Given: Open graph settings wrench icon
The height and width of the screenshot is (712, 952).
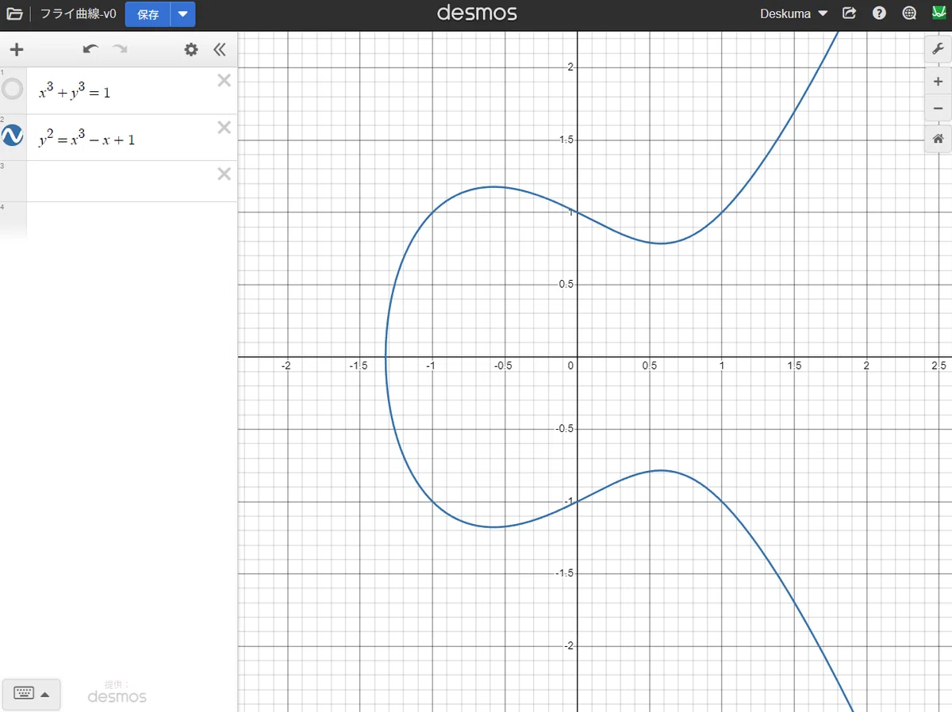Looking at the screenshot, I should click(938, 49).
